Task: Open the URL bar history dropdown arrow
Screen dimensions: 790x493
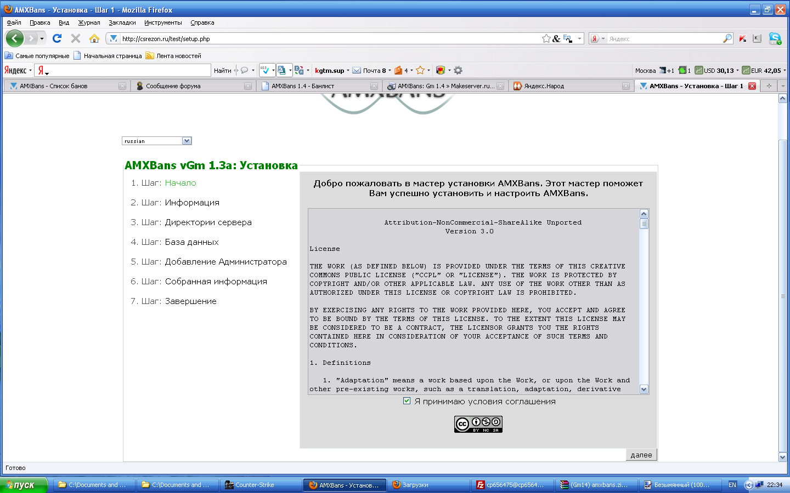Action: (579, 38)
